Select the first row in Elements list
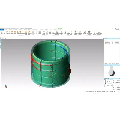Image resolution: width=120 pixels, height=120 pixels. 112,41
